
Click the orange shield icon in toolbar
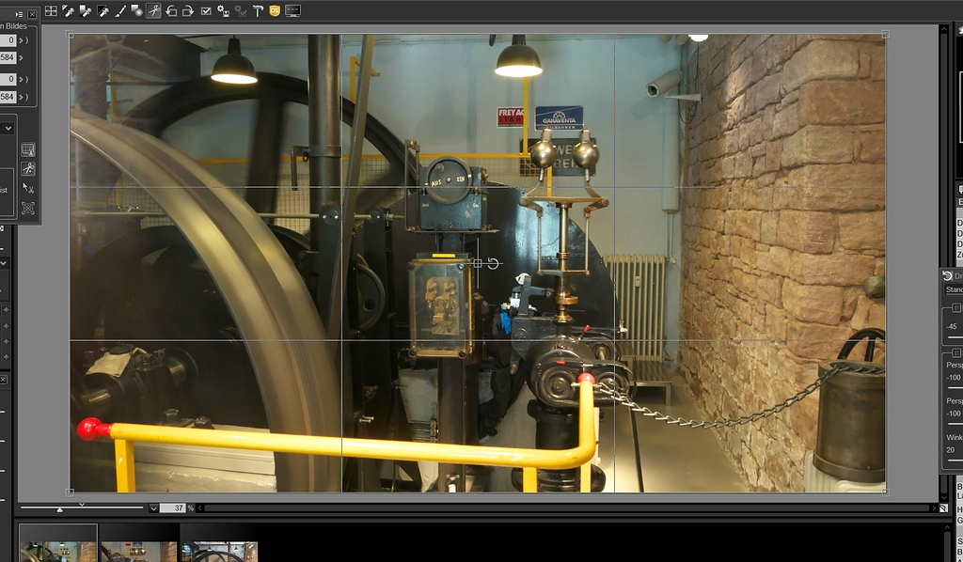coord(275,10)
